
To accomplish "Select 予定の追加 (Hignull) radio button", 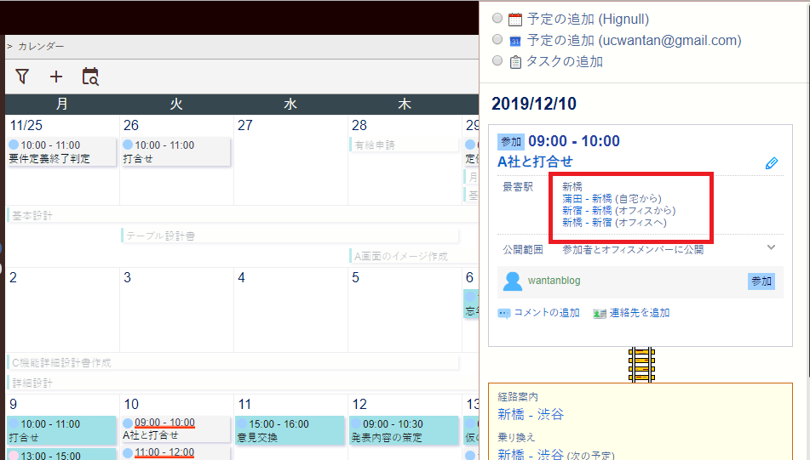I will [x=497, y=18].
